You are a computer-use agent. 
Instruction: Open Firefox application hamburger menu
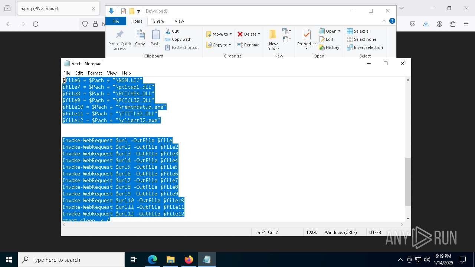[466, 24]
